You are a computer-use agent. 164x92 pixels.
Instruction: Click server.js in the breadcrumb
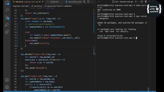pos(37,6)
